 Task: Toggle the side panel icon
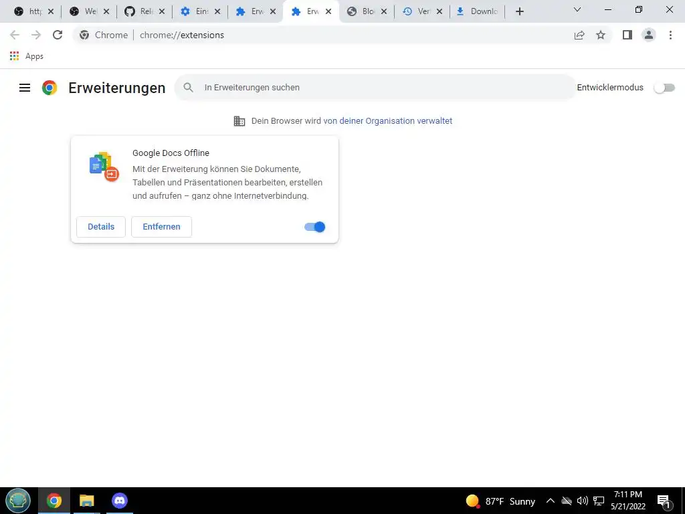coord(627,35)
